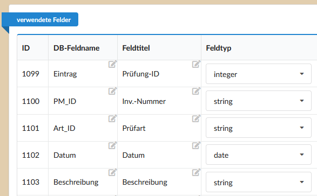Open Feldtyp dropdown for Art_ID row

(259, 128)
